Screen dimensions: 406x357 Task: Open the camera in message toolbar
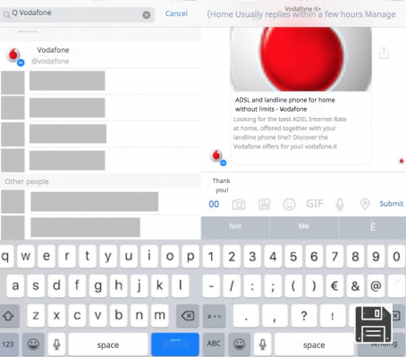tap(239, 204)
